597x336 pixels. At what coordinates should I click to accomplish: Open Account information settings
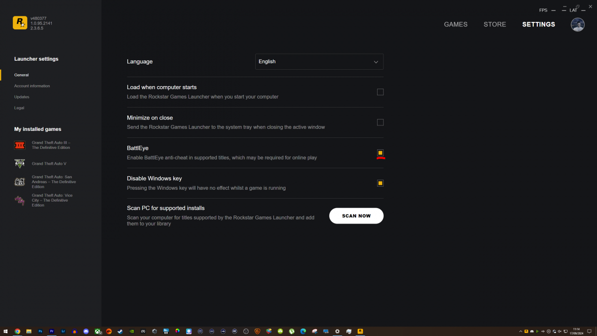(x=32, y=86)
